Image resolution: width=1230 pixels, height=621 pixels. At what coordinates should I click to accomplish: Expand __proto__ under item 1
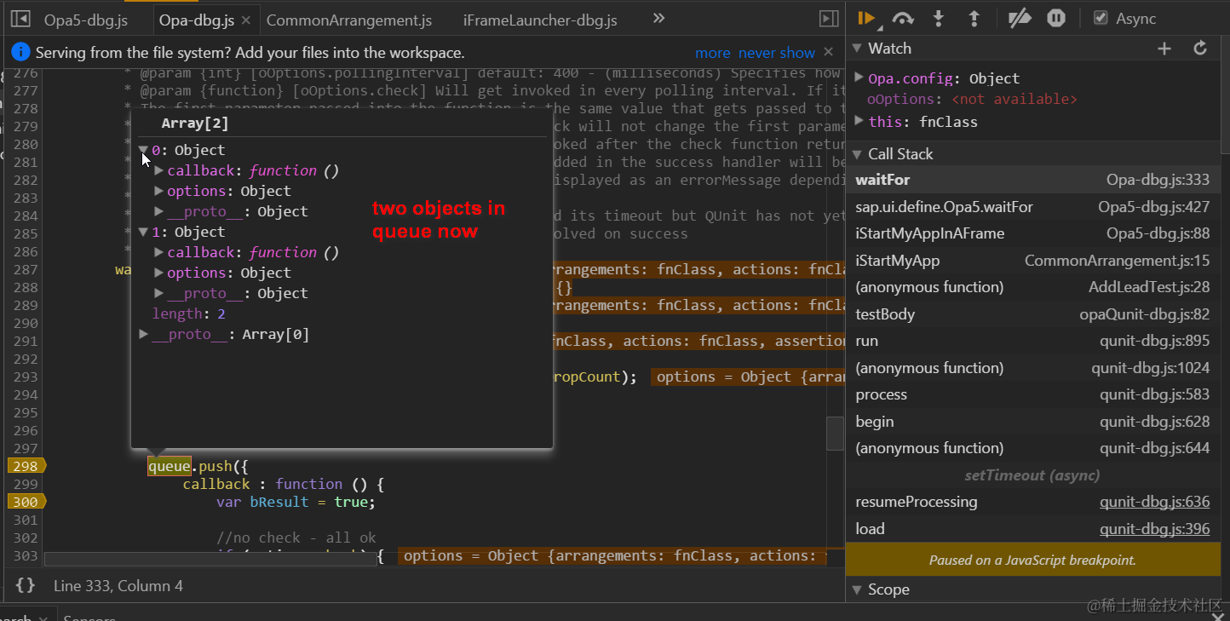pos(159,293)
